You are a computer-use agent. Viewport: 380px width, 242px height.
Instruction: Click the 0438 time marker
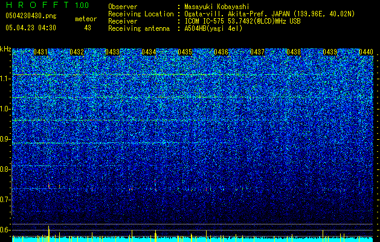pos(294,52)
